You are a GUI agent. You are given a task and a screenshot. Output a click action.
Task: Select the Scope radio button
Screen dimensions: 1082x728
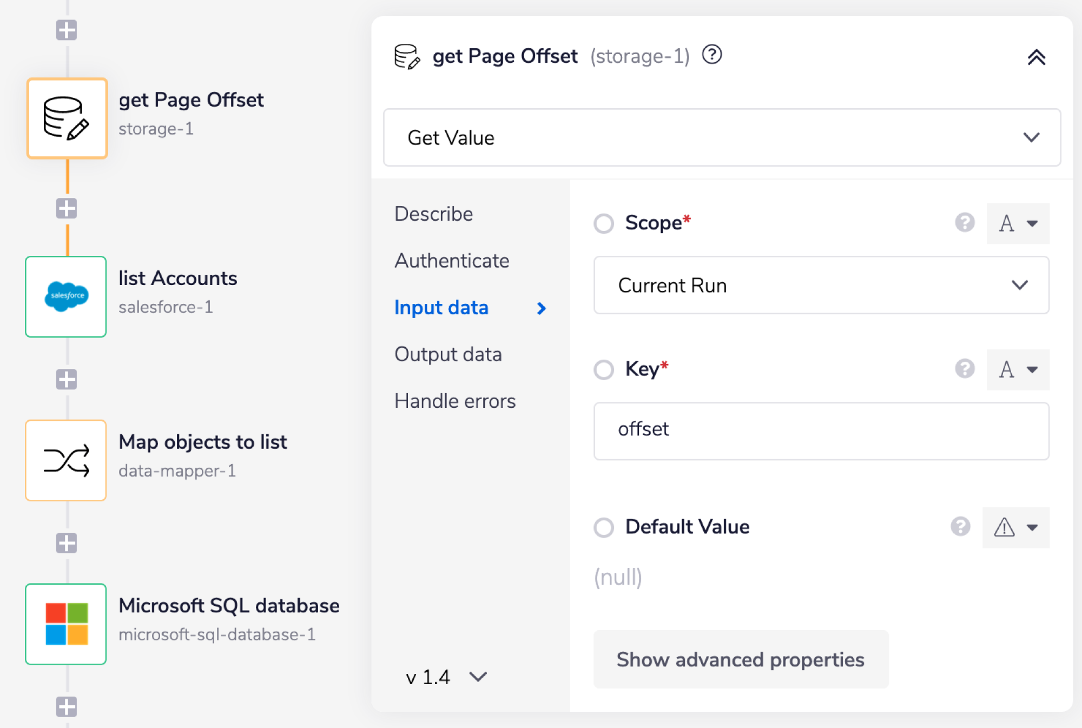tap(603, 223)
